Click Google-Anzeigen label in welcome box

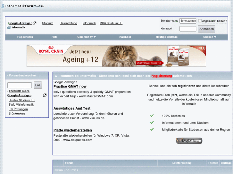point(65,82)
